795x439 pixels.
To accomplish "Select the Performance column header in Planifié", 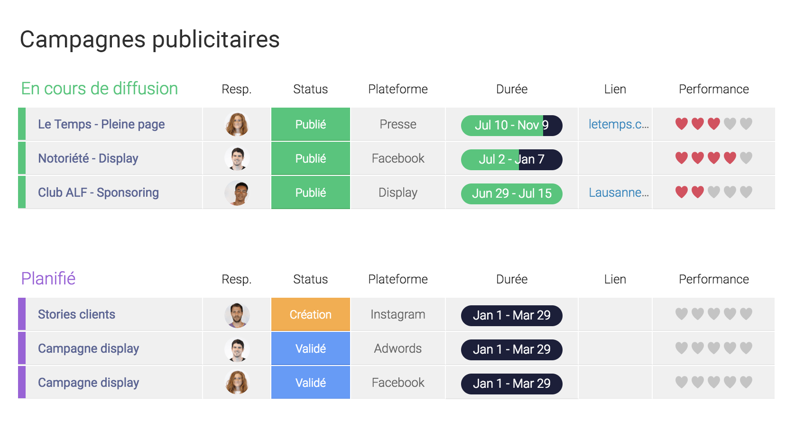I will coord(713,279).
